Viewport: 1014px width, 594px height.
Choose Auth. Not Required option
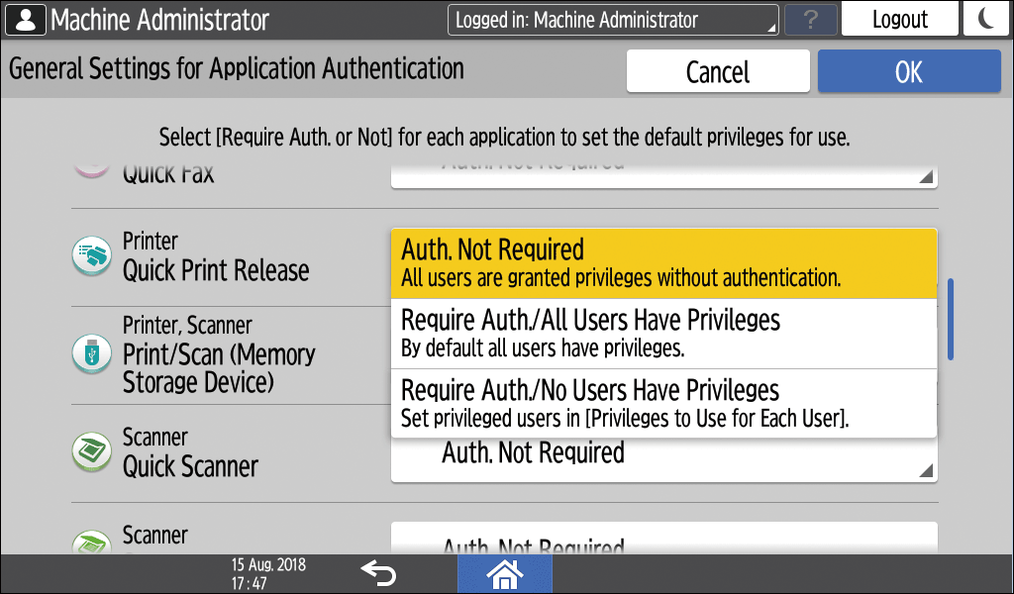[663, 263]
